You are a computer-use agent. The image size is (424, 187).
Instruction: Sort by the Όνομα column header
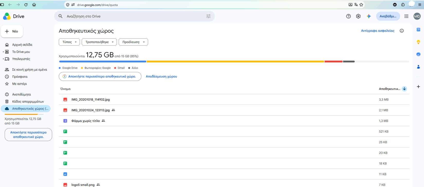[x=65, y=89]
